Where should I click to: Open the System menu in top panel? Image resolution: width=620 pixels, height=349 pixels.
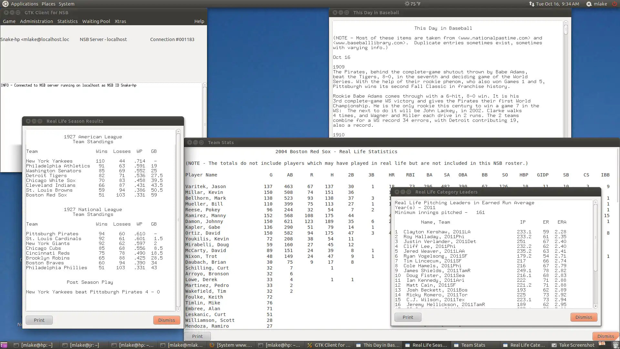coord(67,4)
